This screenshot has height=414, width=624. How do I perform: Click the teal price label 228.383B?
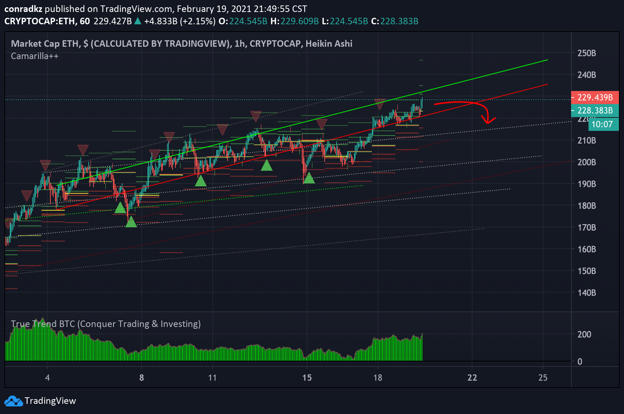(x=595, y=111)
